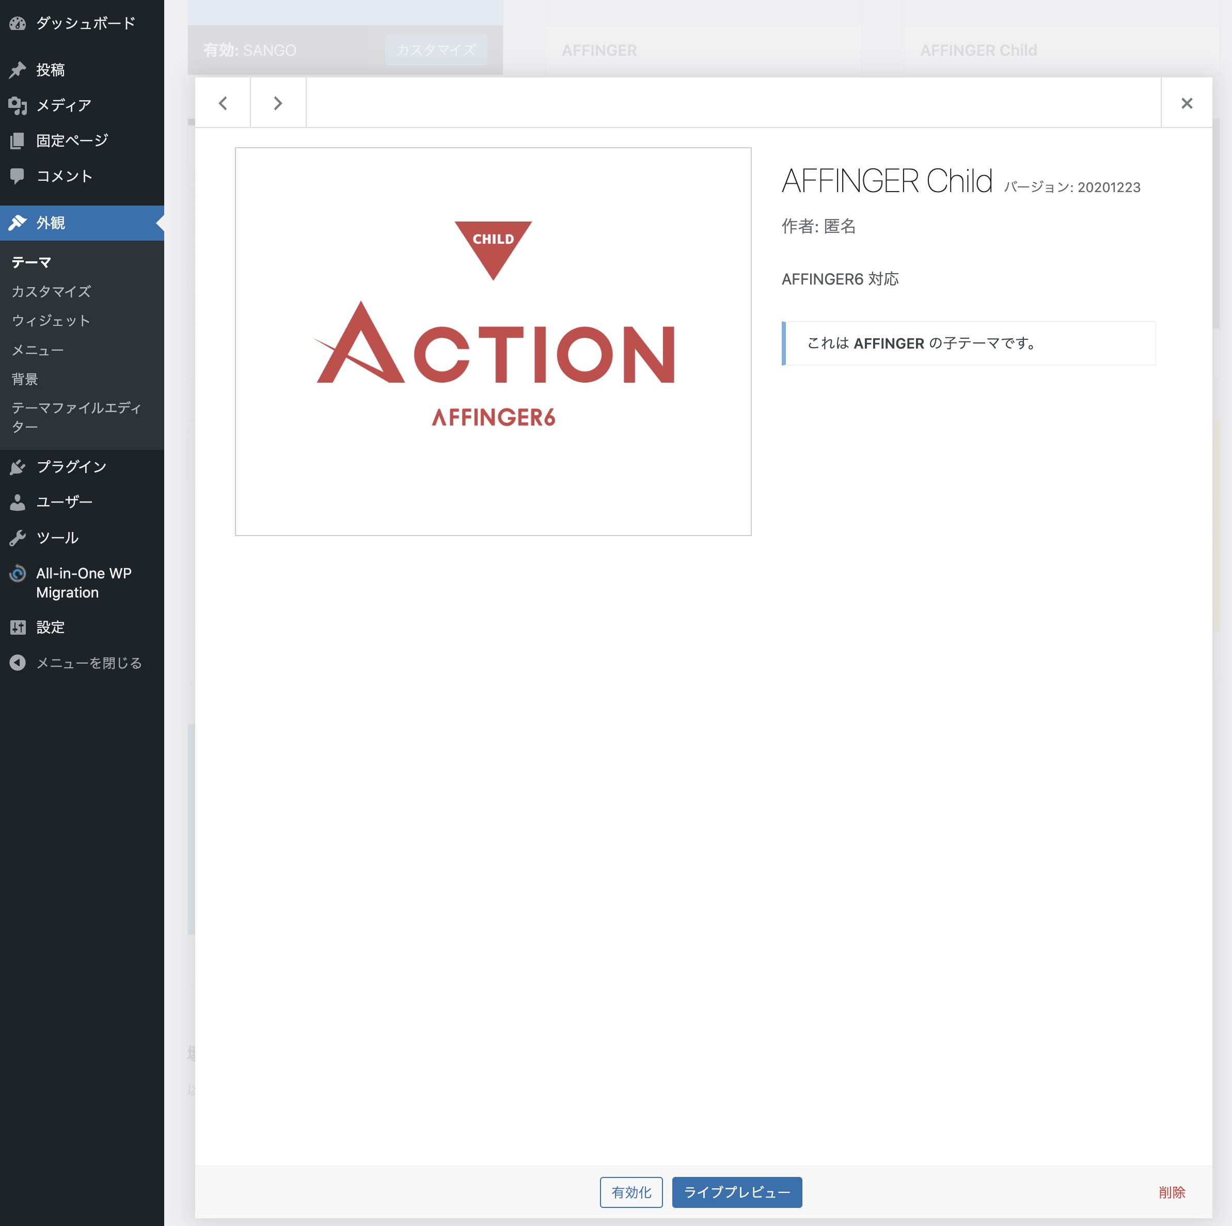1232x1226 pixels.
Task: Click the user icon beside ユーザー
Action: 18,502
